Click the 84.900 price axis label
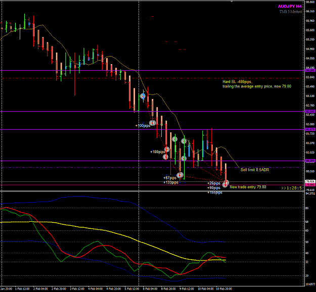The image size is (316, 292). click(310, 49)
